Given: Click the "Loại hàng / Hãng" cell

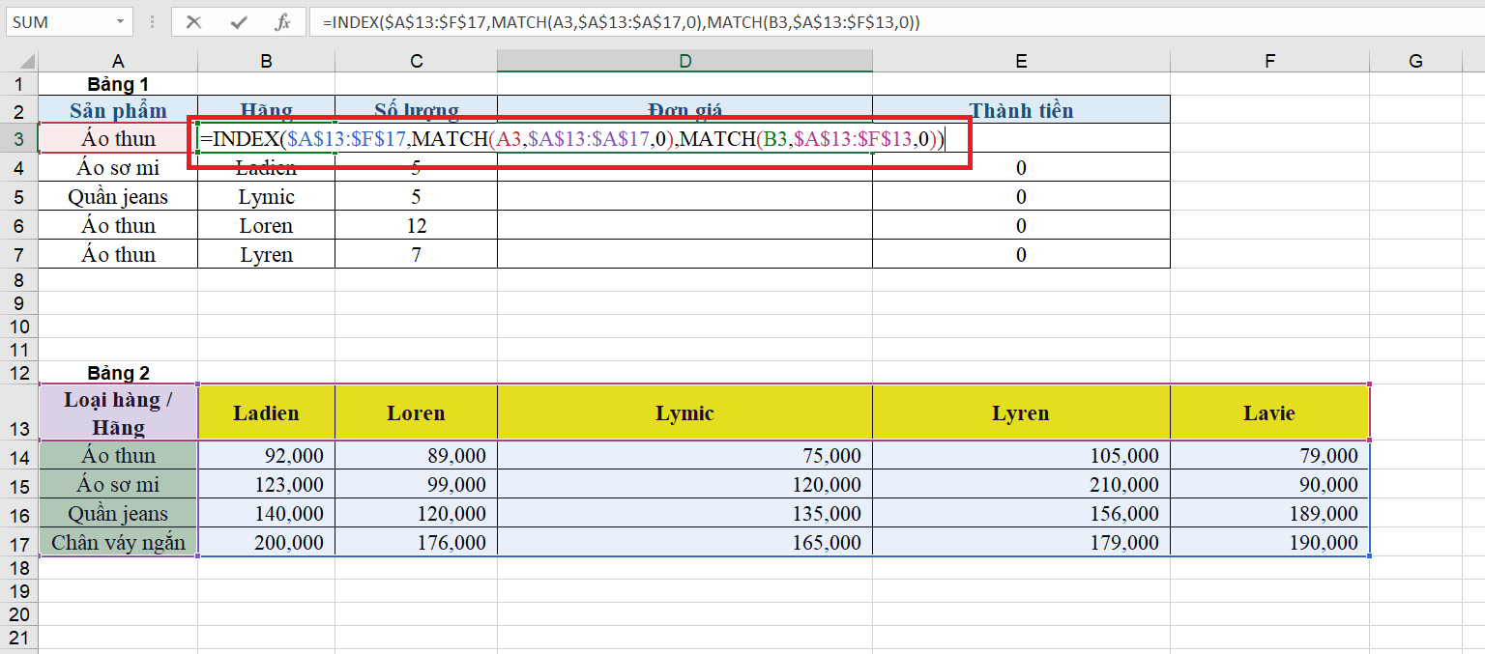Looking at the screenshot, I should point(118,413).
